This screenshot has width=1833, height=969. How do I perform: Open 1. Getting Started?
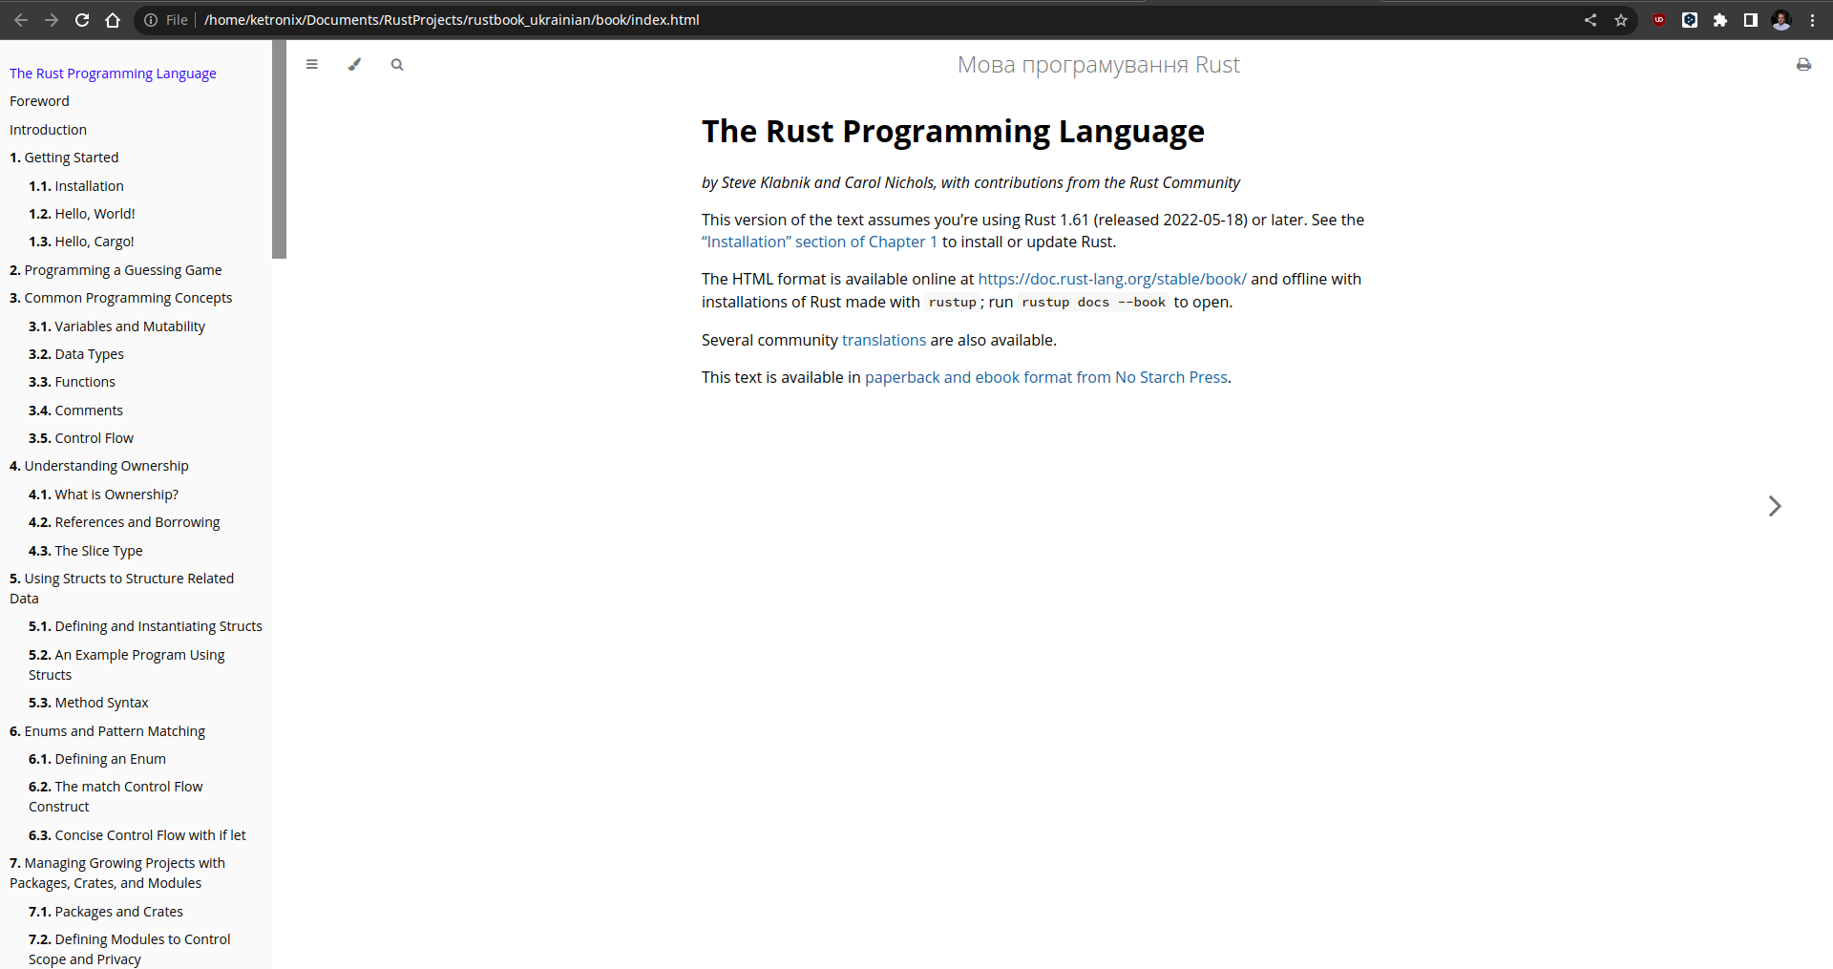coord(64,158)
